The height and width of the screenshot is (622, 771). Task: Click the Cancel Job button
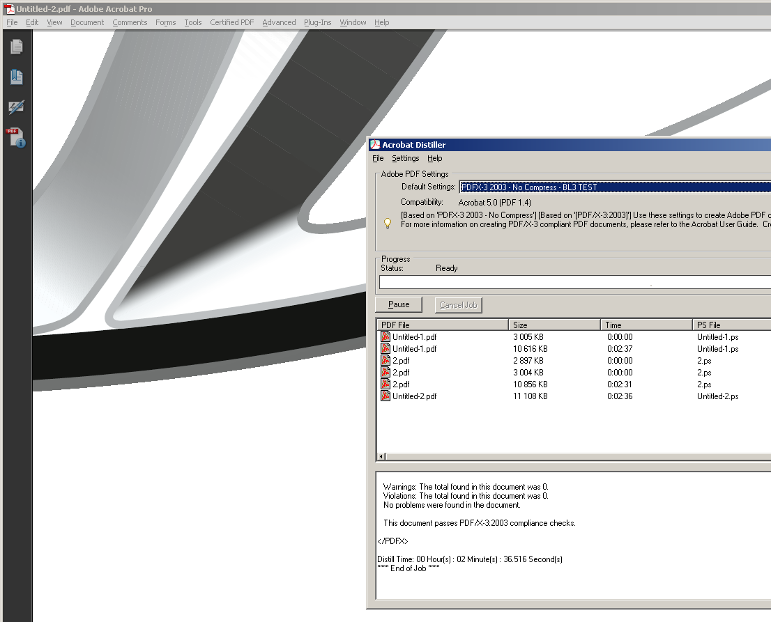pos(458,305)
